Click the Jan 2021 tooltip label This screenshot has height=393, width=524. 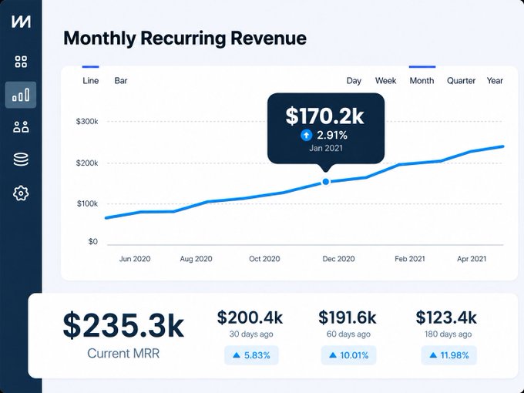click(x=326, y=148)
